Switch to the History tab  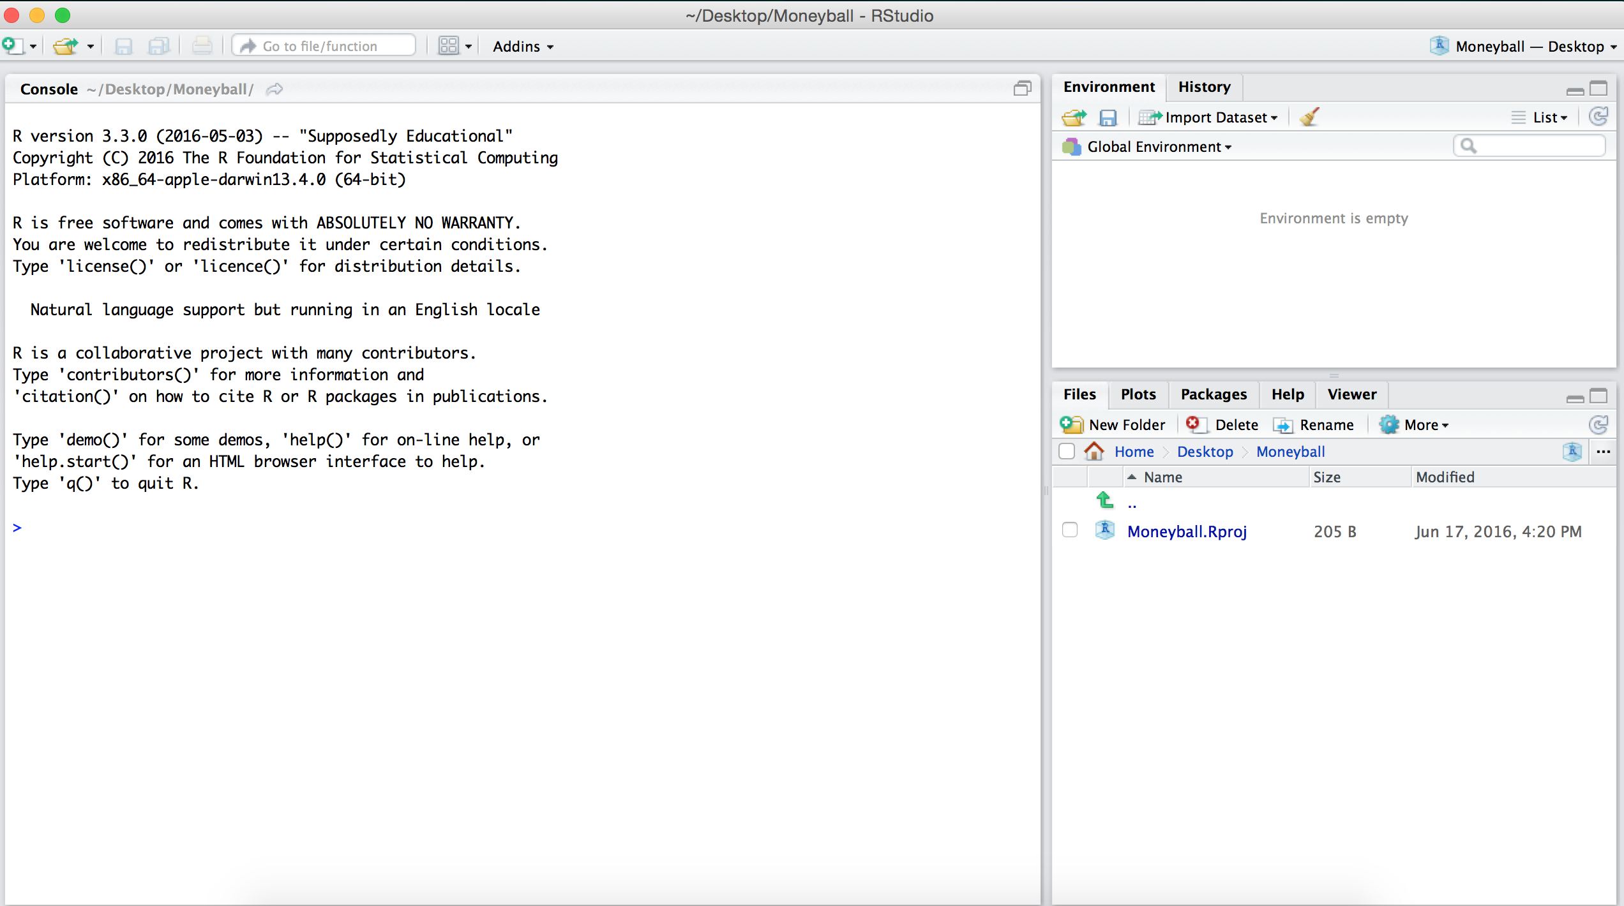click(x=1204, y=87)
